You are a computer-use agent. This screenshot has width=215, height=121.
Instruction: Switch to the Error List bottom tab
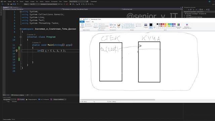(x=7, y=120)
